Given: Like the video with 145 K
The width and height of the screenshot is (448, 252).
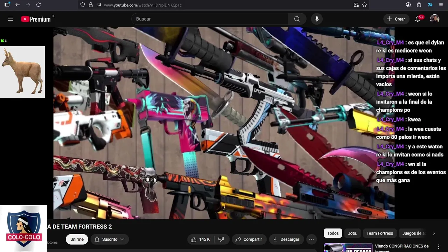Looking at the screenshot, I should (201, 239).
